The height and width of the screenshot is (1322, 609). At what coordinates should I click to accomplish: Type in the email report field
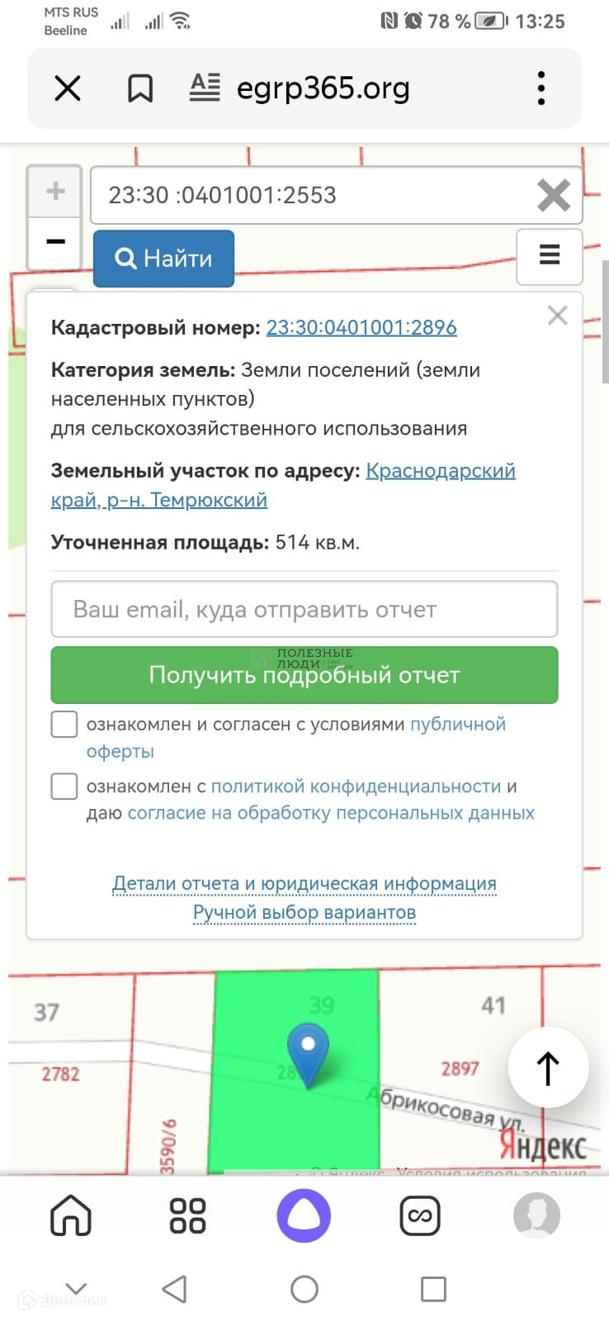[304, 610]
